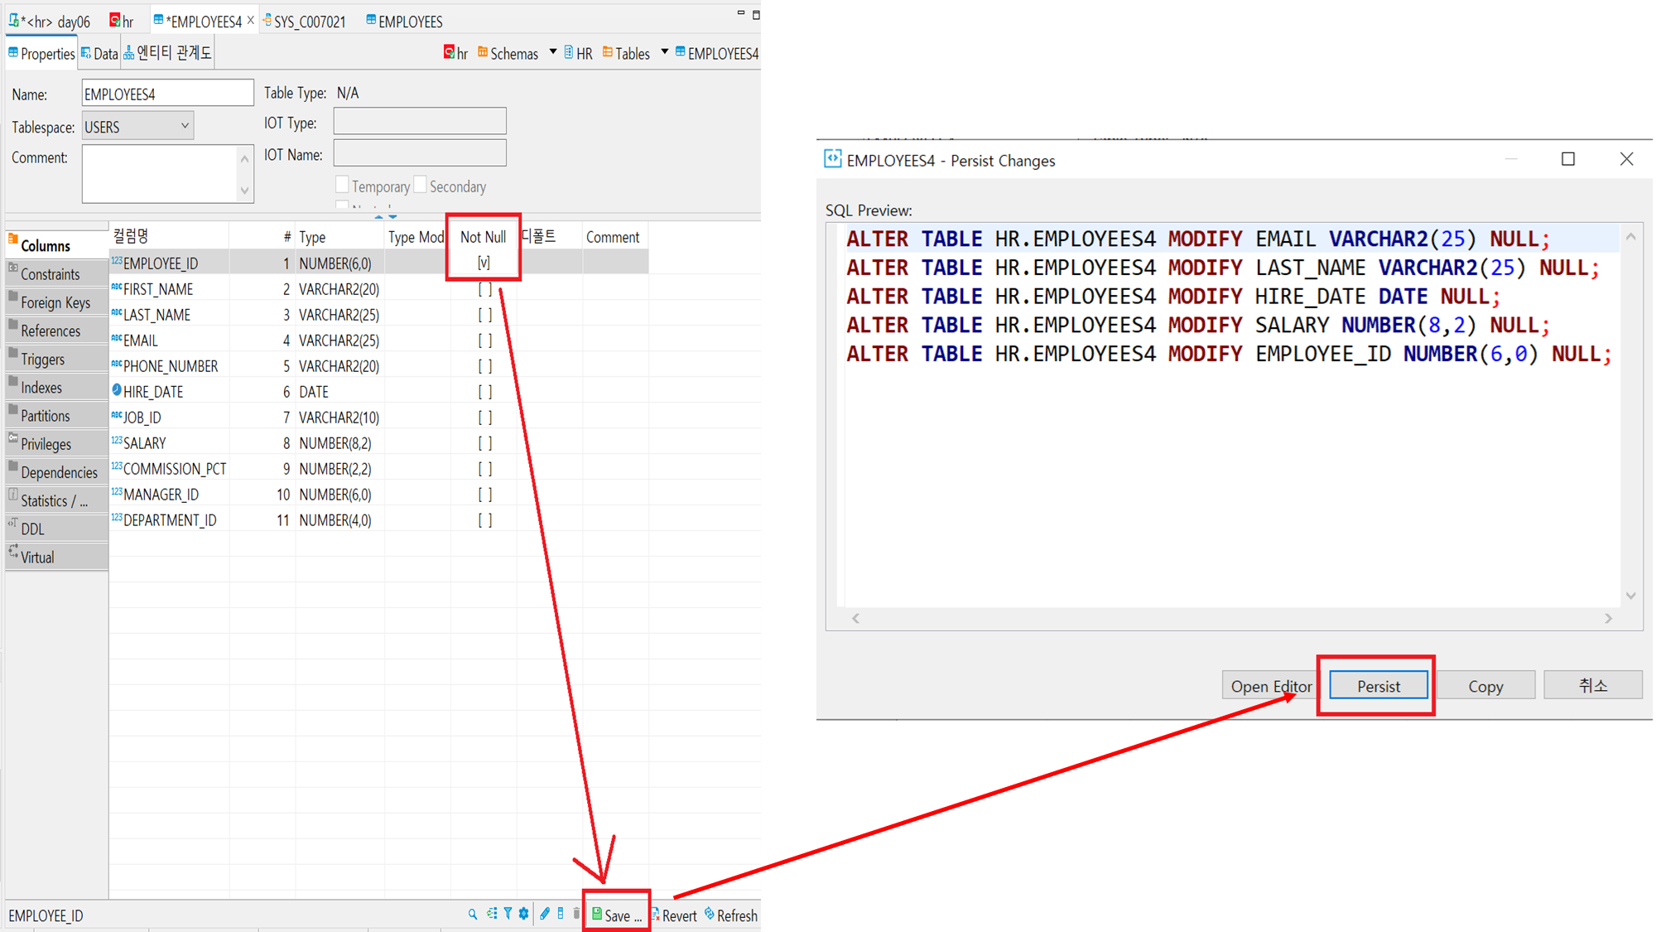The height and width of the screenshot is (932, 1656).
Task: Click the pencil edit icon
Action: tap(545, 914)
